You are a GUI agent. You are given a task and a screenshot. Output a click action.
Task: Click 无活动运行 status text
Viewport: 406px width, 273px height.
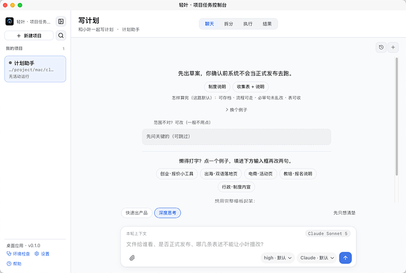click(x=19, y=76)
